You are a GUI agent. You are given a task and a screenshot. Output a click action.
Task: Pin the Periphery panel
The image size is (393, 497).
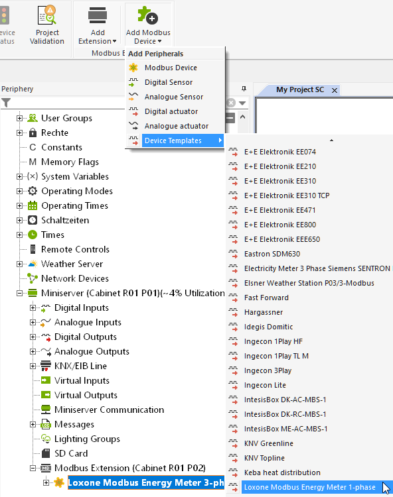(244, 89)
